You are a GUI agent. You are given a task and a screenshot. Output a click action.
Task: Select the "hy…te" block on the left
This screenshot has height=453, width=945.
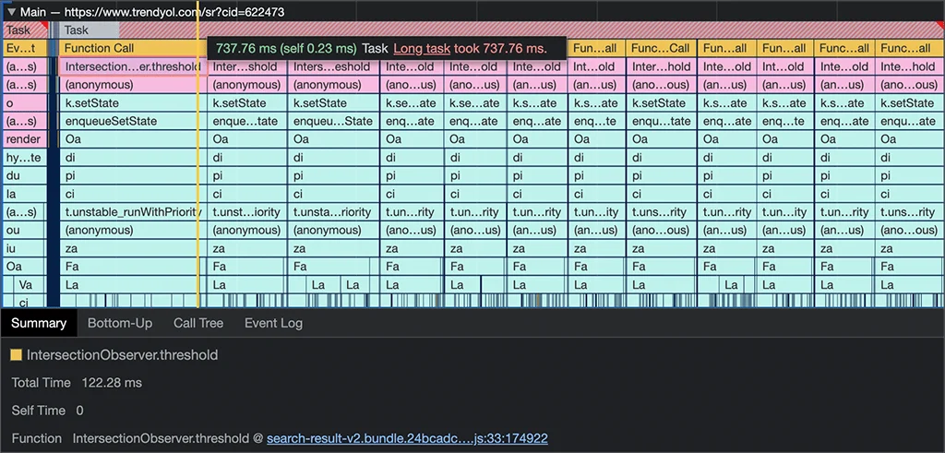coord(22,158)
